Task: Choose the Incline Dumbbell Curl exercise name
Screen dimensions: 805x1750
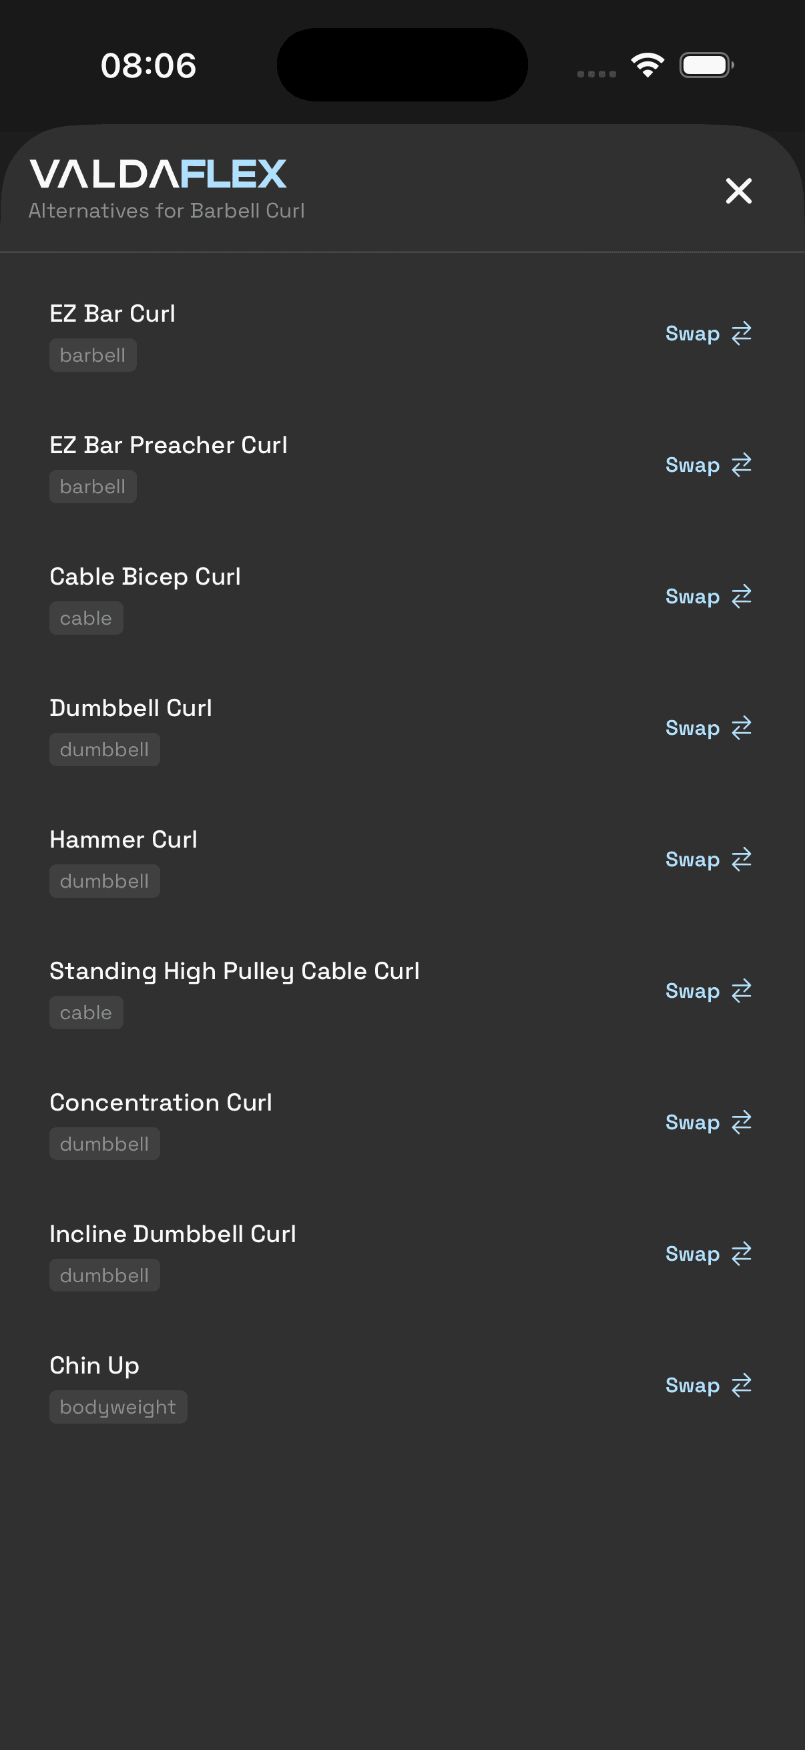Action: [174, 1233]
